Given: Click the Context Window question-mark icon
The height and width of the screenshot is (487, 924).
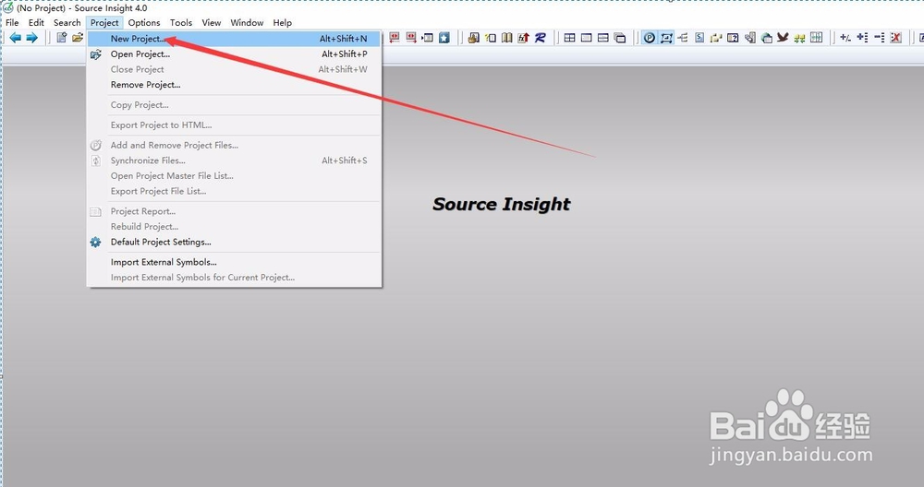Looking at the screenshot, I should pos(733,38).
